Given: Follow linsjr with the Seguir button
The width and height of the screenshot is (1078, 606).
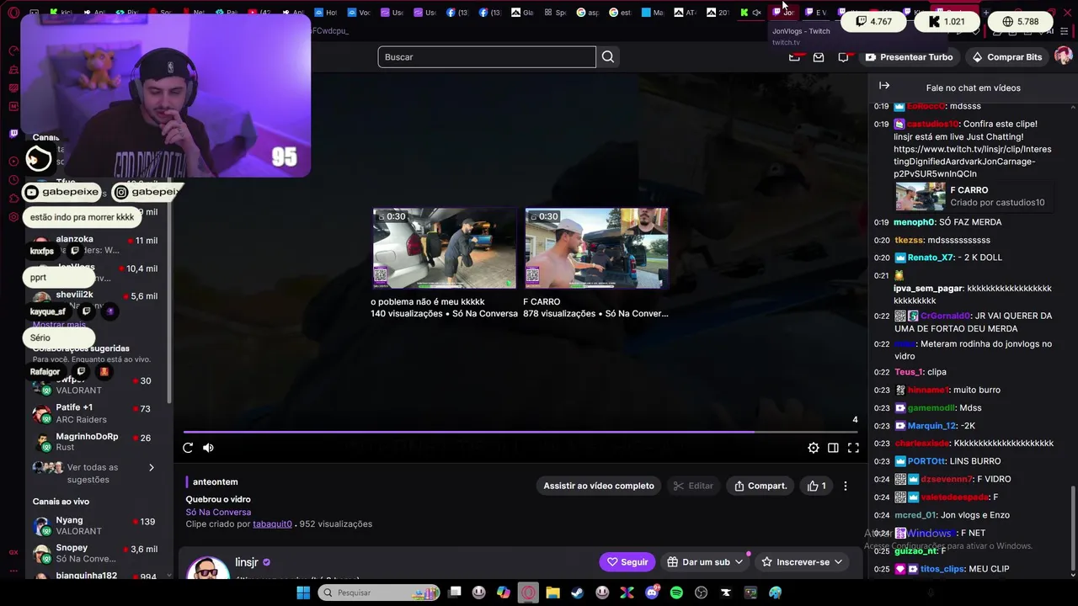Looking at the screenshot, I should [627, 561].
